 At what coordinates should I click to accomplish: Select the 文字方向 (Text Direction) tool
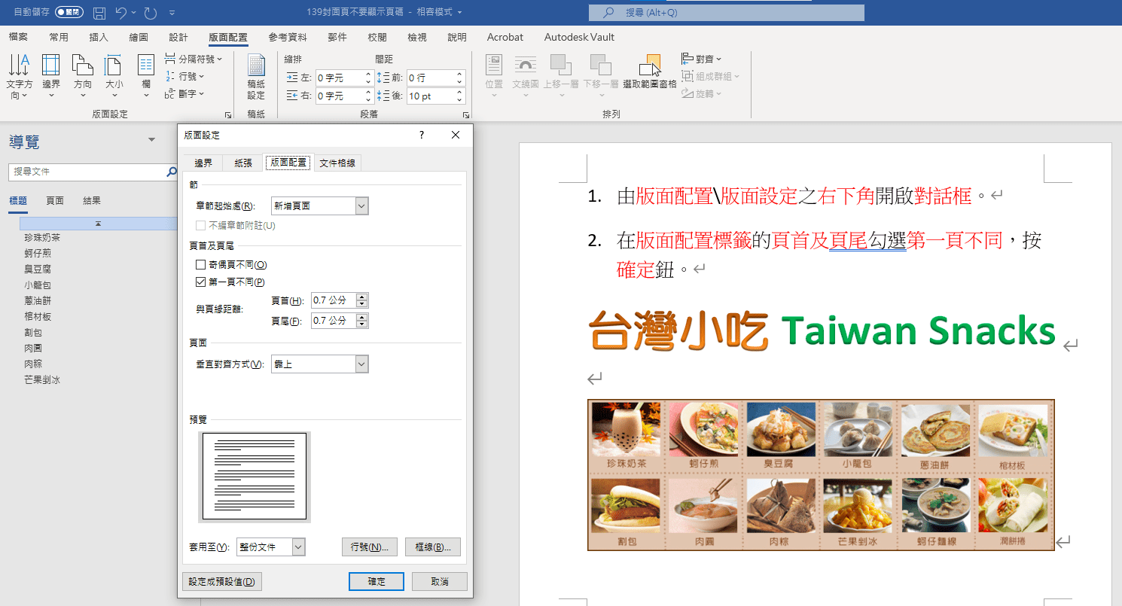coord(19,75)
